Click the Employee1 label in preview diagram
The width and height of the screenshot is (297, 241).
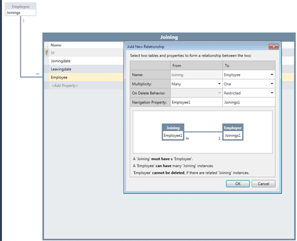173,136
